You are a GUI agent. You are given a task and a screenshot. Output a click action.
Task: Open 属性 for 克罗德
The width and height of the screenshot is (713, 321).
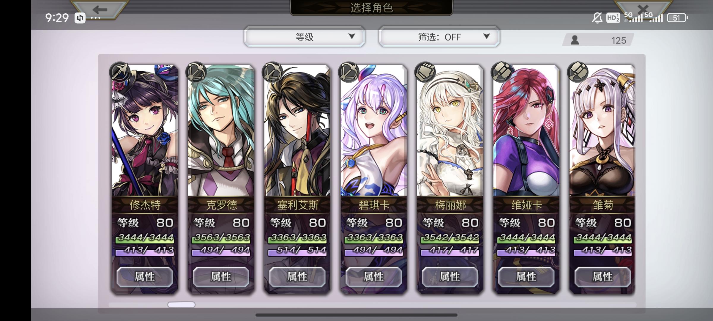221,277
